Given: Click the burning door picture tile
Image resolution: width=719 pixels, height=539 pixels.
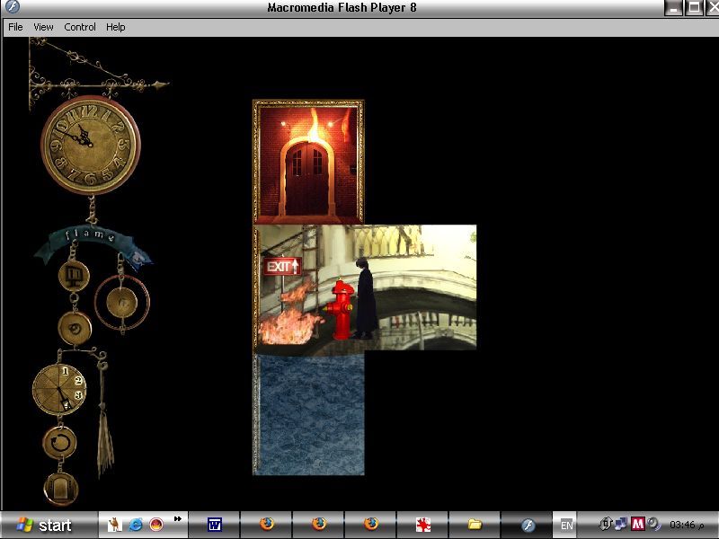Looking at the screenshot, I should click(308, 162).
